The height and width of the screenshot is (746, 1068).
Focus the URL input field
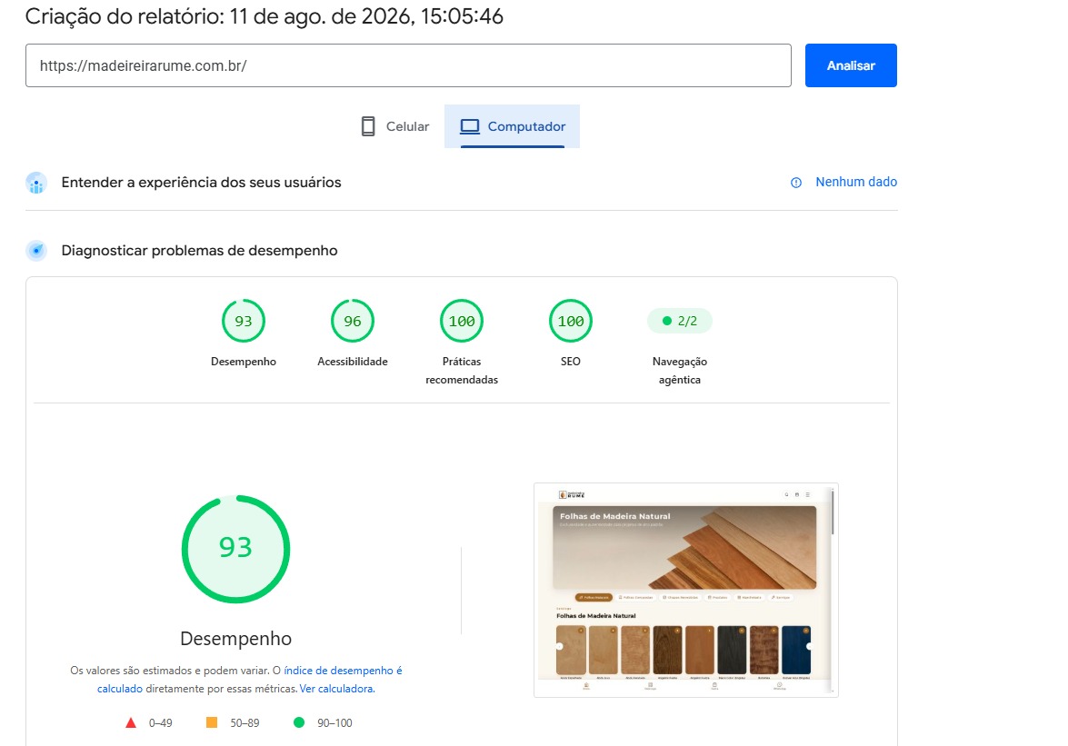pos(408,65)
